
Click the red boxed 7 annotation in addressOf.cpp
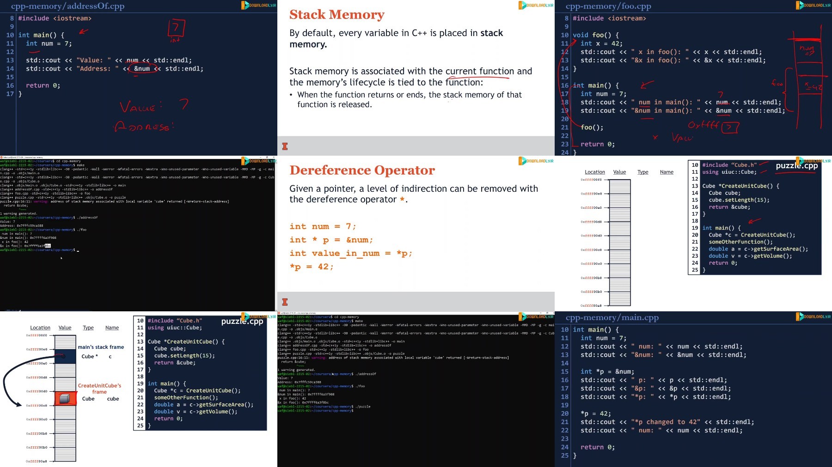176,28
